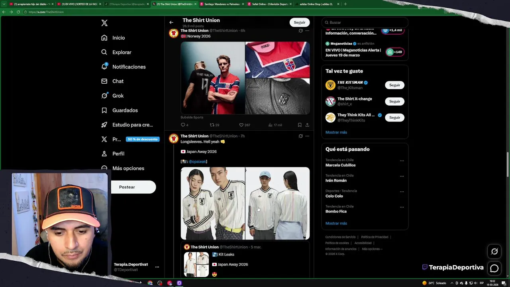
Task: Open the Grok floating button
Action: pyautogui.click(x=494, y=252)
